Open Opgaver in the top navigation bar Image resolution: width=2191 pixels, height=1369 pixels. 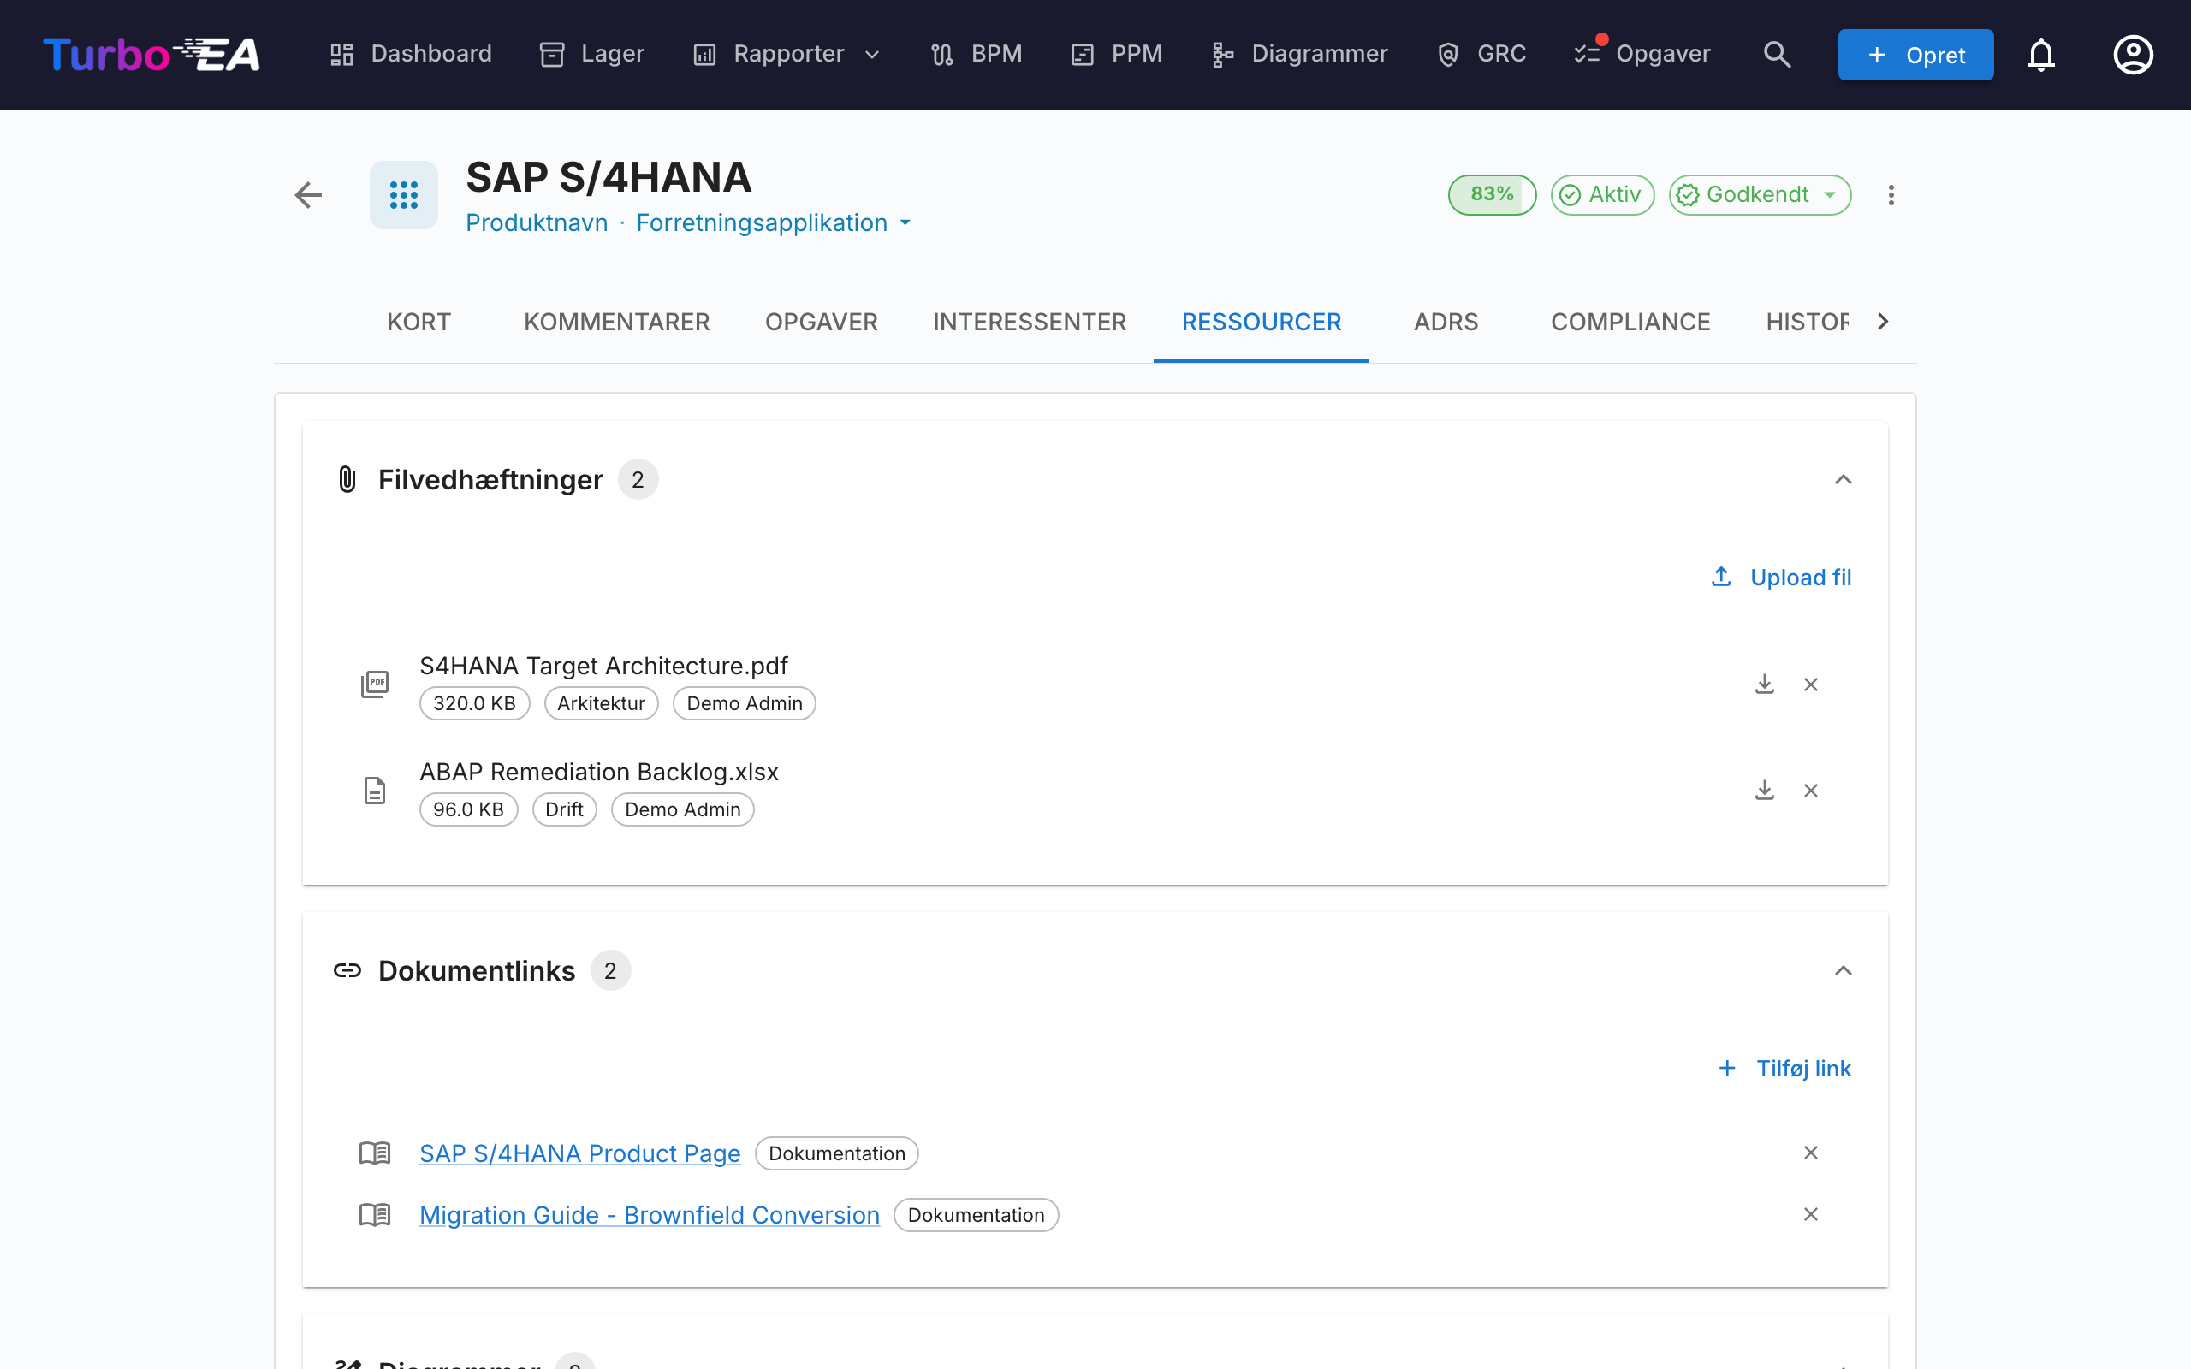(1642, 54)
